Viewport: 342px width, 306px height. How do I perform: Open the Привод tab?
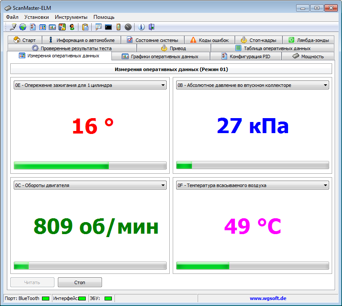[174, 48]
